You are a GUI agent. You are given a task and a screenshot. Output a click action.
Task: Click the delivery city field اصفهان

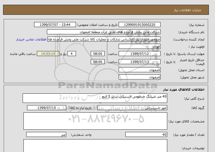point(139,77)
